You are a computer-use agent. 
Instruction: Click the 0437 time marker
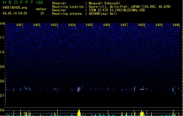coord(124,25)
